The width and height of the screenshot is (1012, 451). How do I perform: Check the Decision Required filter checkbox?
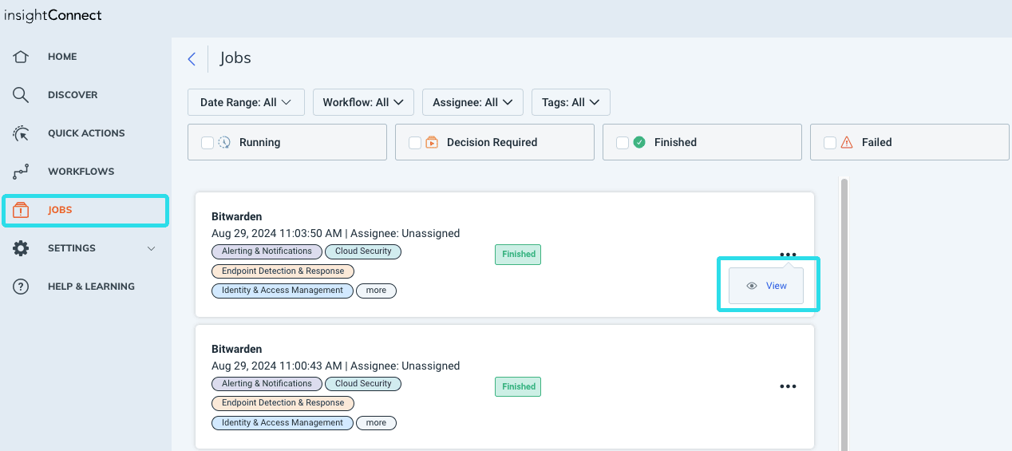(x=415, y=142)
